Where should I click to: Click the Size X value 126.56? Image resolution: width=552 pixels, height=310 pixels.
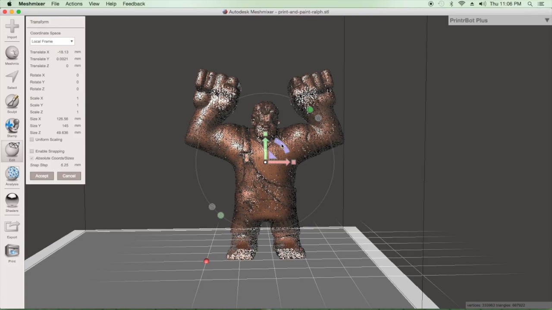62,119
